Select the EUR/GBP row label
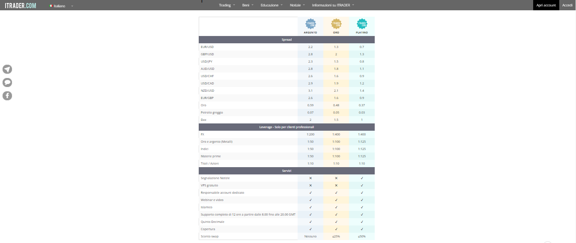Image resolution: width=576 pixels, height=243 pixels. (207, 98)
